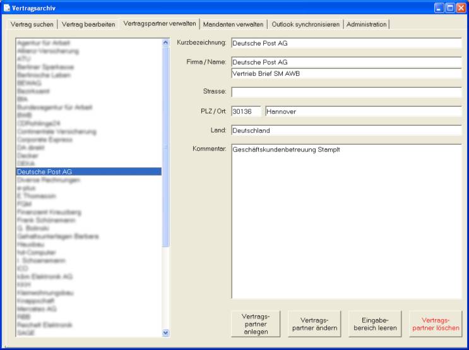Select the Vertragspartner verwalten tab
Screen dimensions: 469x350
click(x=160, y=23)
